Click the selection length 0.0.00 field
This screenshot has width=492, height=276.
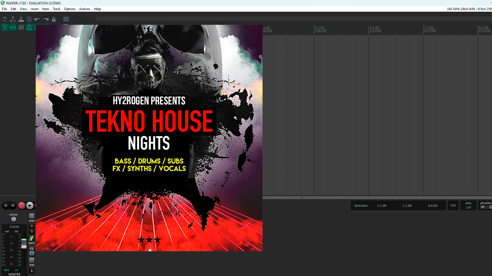pyautogui.click(x=433, y=206)
